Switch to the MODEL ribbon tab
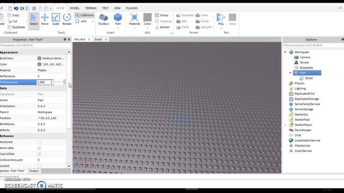The height and width of the screenshot is (193, 344). click(x=75, y=8)
